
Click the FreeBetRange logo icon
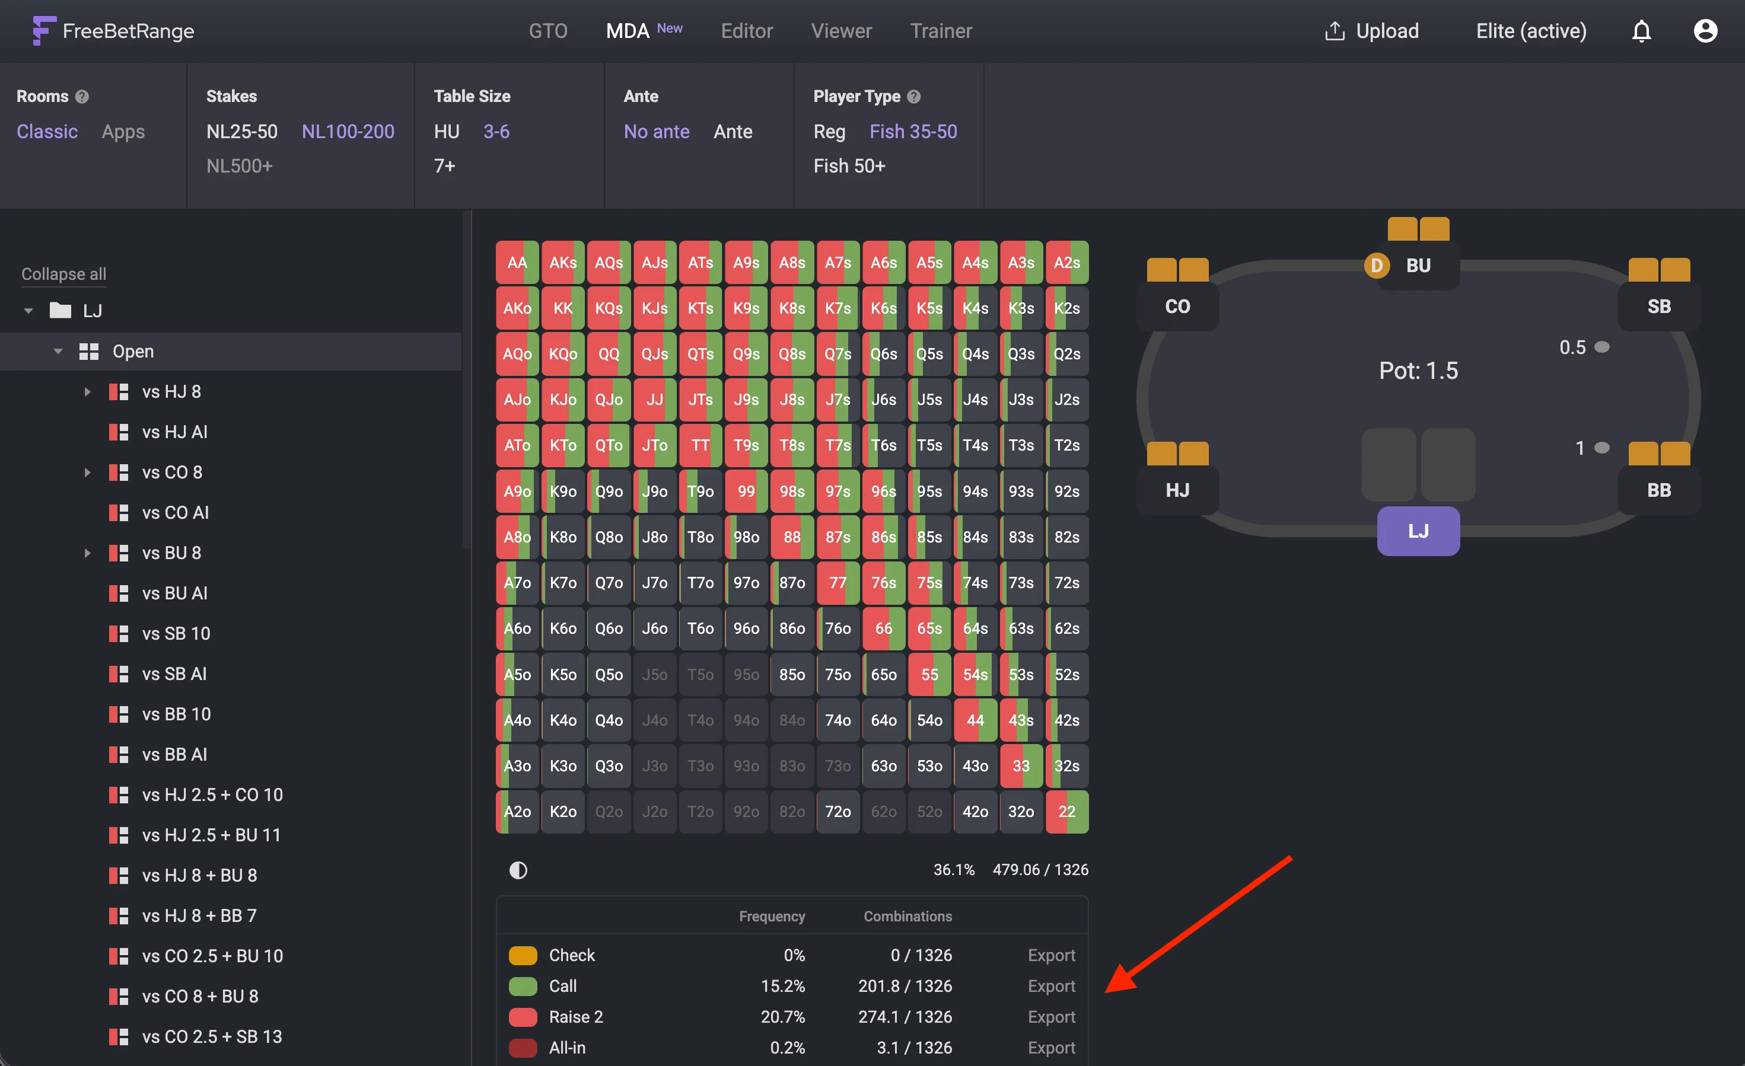click(43, 30)
